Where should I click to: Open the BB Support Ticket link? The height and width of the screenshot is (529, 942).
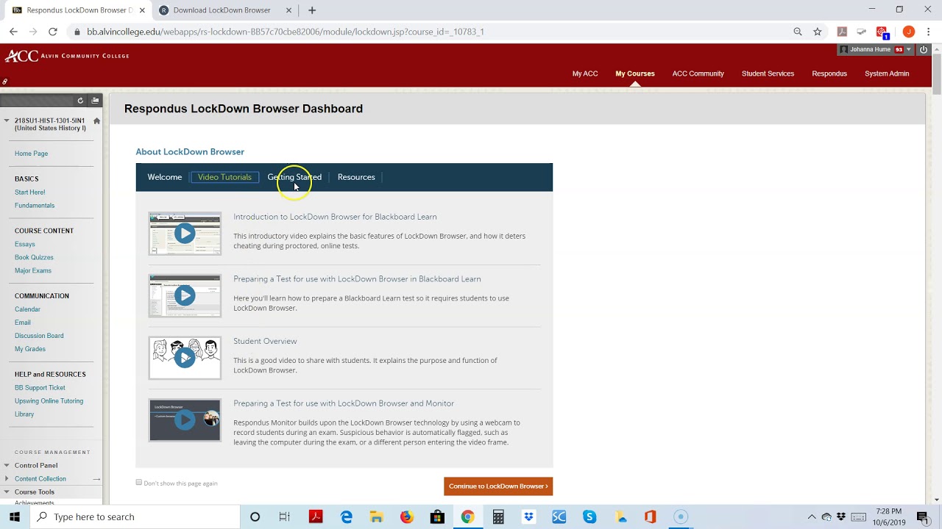click(40, 388)
